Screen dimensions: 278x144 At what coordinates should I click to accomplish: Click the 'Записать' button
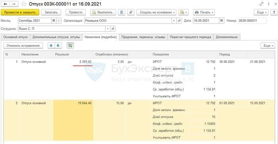[x=51, y=12]
